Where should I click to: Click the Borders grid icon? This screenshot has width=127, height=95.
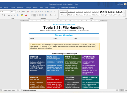(x=55, y=15)
